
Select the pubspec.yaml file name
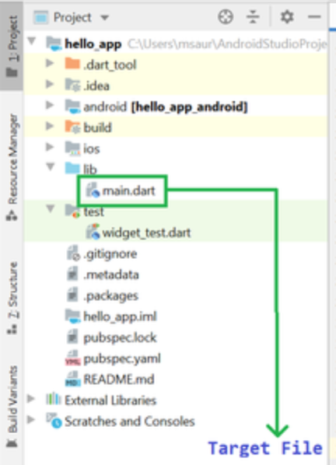click(x=122, y=358)
